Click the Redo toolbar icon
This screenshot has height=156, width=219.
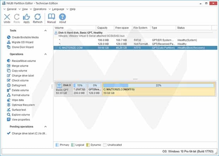(x=17, y=17)
